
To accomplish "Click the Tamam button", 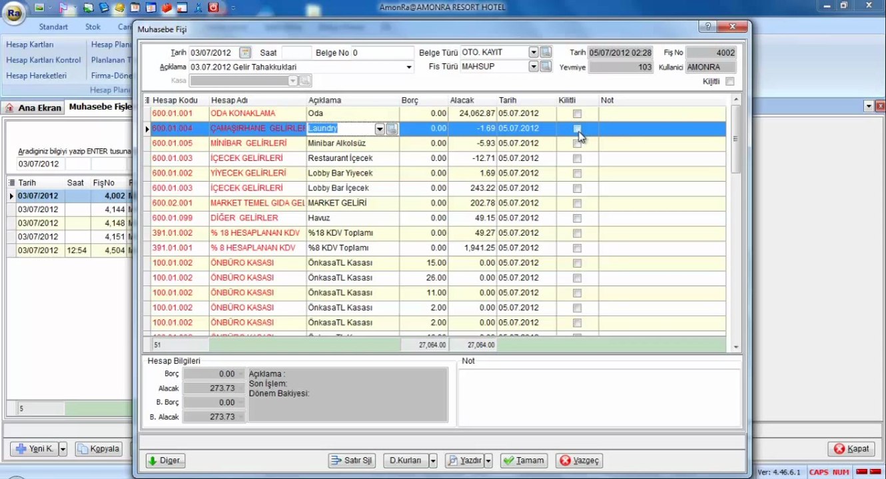I will [524, 460].
